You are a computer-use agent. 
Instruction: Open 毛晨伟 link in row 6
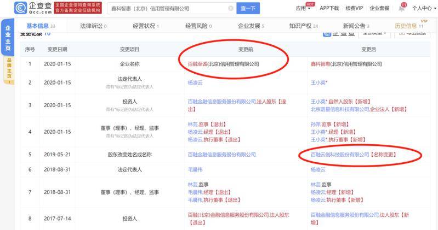pos(195,169)
